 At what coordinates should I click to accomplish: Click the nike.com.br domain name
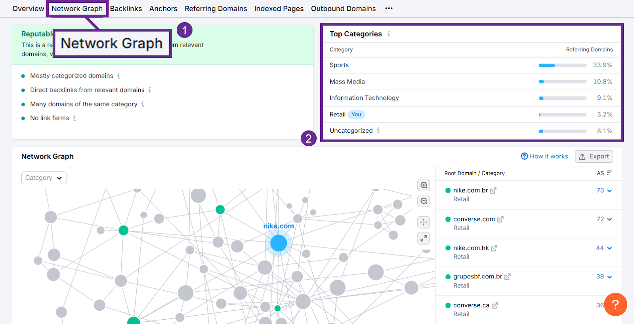(x=470, y=191)
